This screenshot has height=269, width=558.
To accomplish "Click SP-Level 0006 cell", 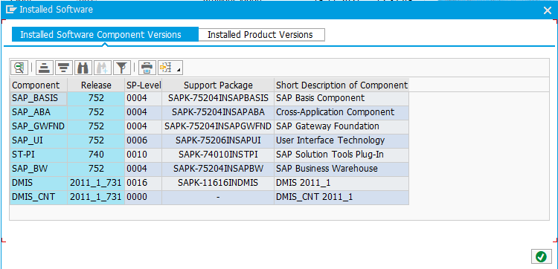I will [x=144, y=140].
